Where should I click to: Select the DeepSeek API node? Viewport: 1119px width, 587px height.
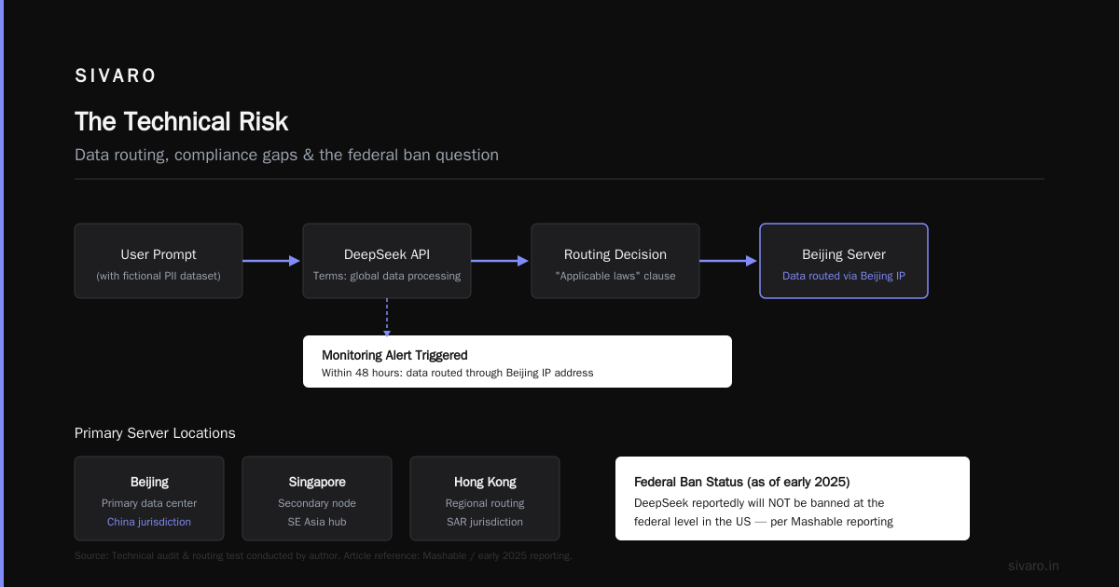click(x=387, y=261)
